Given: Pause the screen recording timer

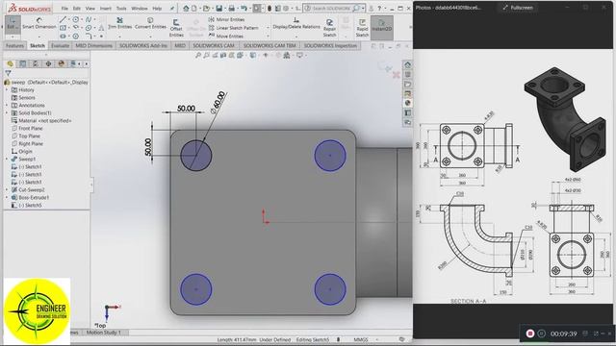Looking at the screenshot, I should coord(541,334).
